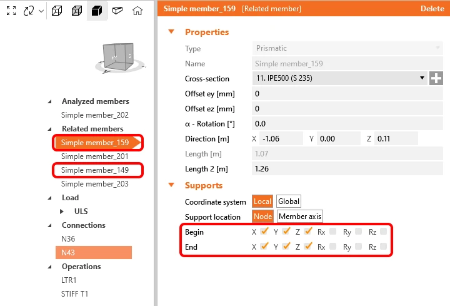Toggle End Ry support checkbox
The image size is (450, 306).
point(358,247)
